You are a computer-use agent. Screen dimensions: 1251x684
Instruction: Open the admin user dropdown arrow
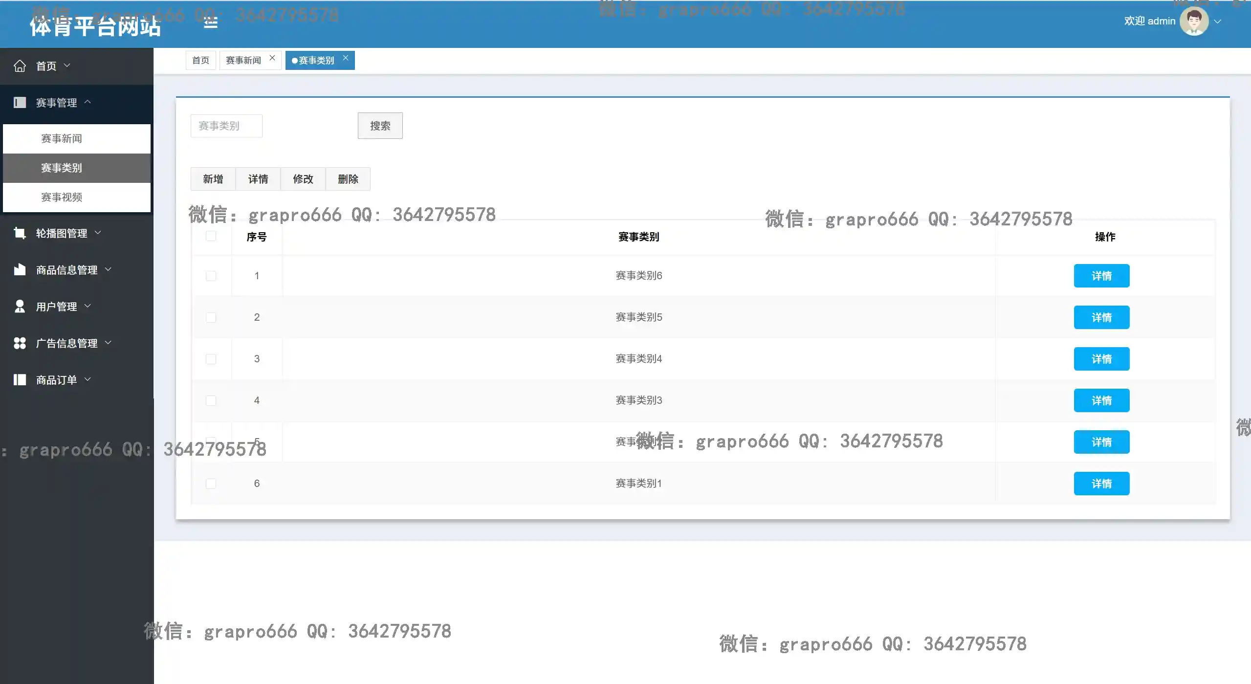[1217, 22]
